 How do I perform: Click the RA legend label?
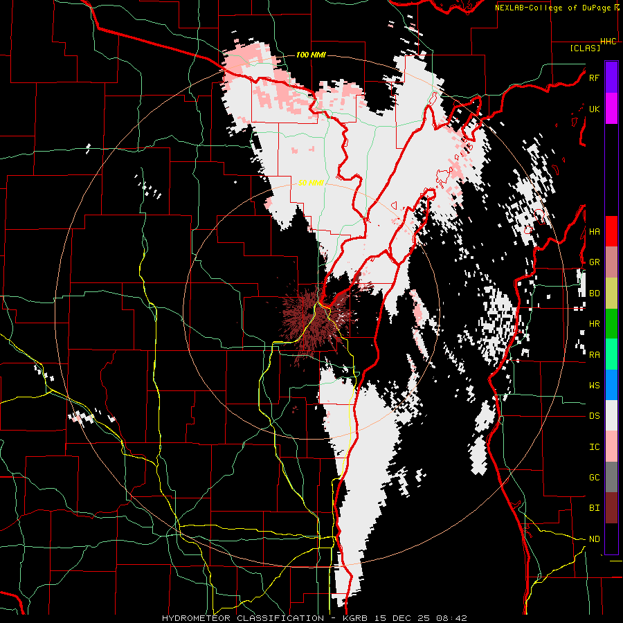tap(594, 355)
